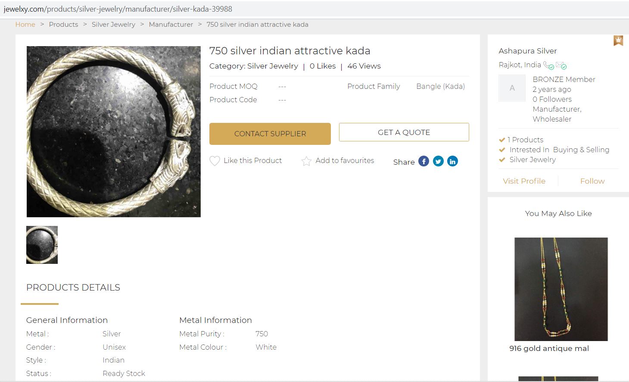Click the GET A QUOTE button

(403, 132)
